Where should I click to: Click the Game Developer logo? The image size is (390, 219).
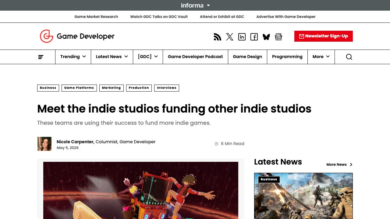click(x=77, y=36)
